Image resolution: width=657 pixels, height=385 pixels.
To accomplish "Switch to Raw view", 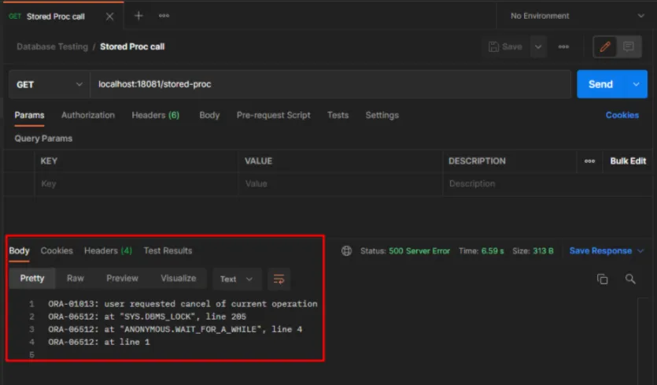I will click(x=76, y=279).
